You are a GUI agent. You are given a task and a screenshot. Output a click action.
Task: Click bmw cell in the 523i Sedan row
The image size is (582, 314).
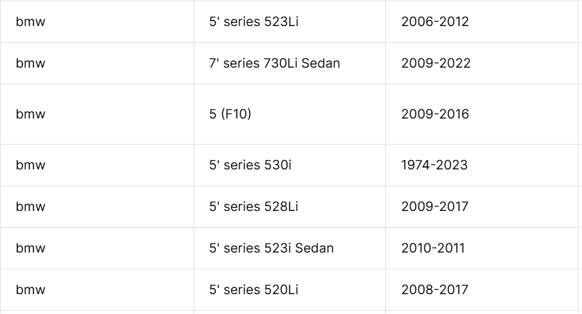pyautogui.click(x=97, y=248)
